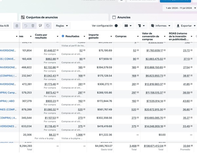
Task: Click the preview icon beside the tag
Action: [x=40, y=26]
